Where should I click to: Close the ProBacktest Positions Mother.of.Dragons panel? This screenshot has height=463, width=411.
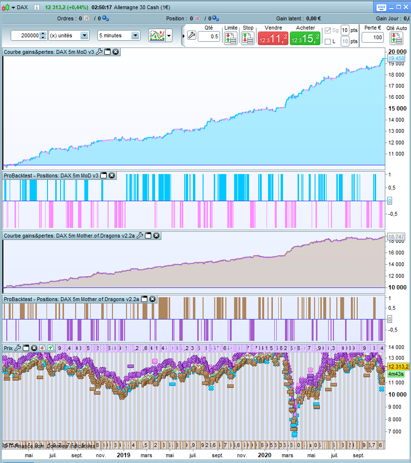click(x=152, y=299)
